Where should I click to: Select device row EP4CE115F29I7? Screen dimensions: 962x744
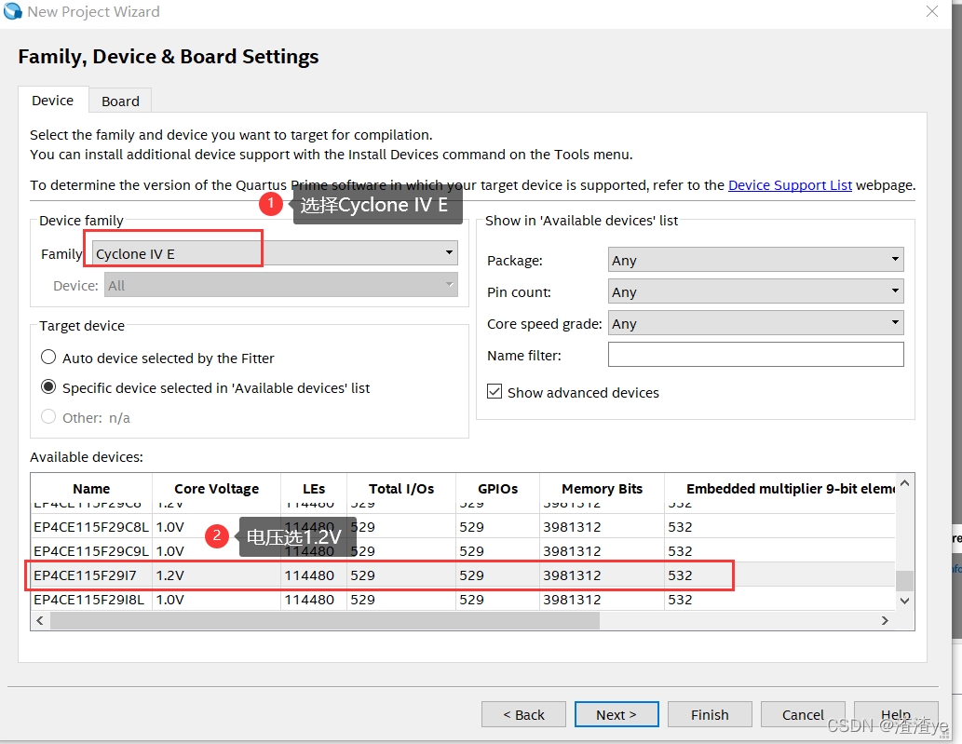(86, 575)
